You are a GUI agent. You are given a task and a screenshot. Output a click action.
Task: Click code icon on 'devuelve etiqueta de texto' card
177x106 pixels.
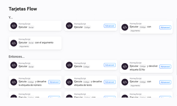69,82
